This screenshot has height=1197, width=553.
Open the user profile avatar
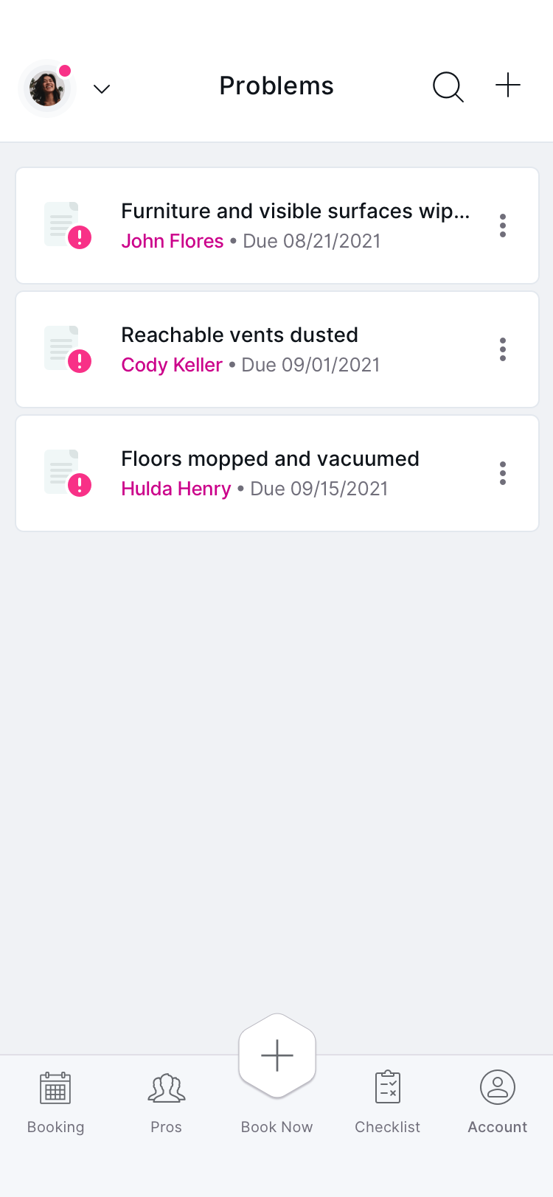47,88
